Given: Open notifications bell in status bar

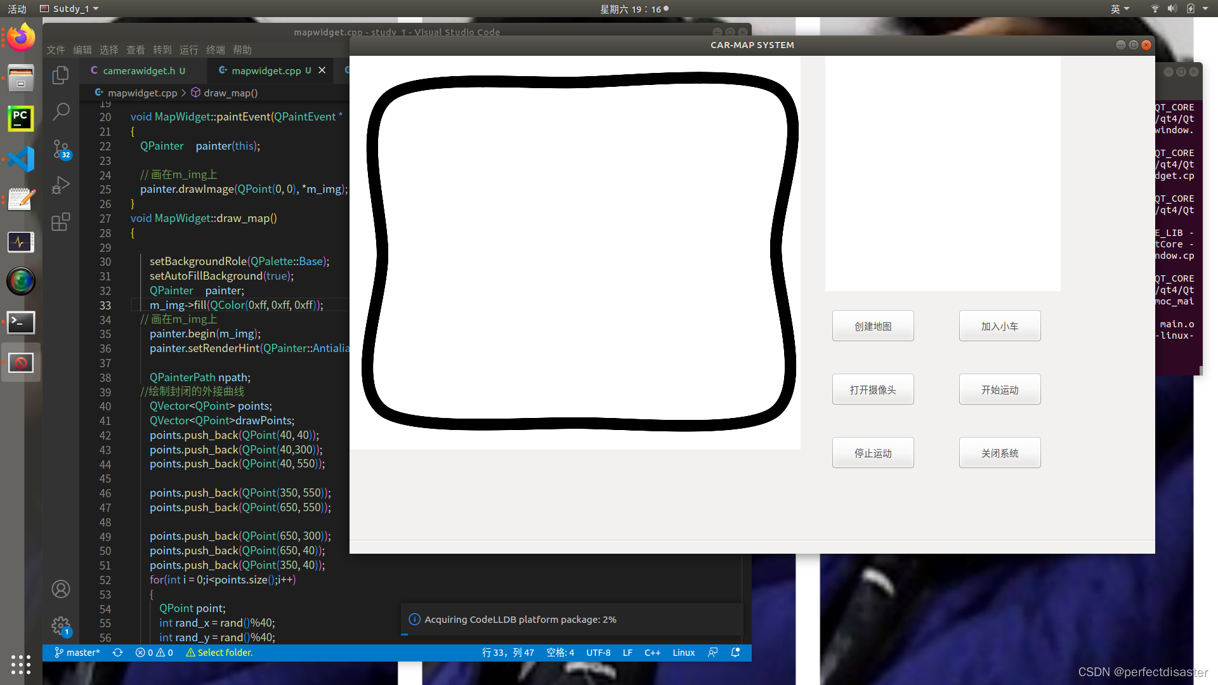Looking at the screenshot, I should pyautogui.click(x=735, y=653).
